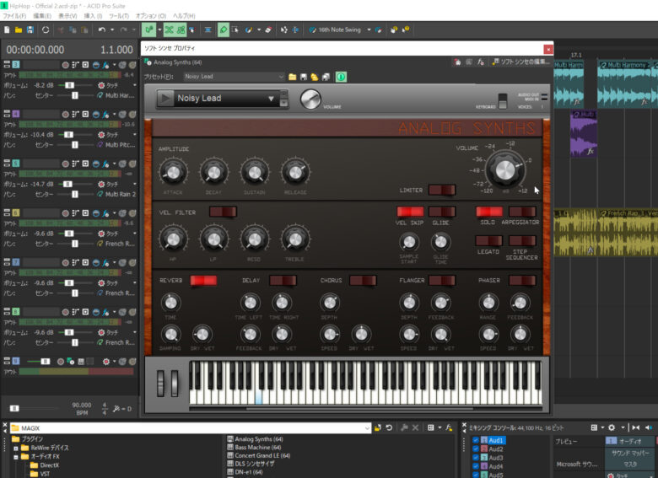658x478 pixels.
Task: Click the undo arrow icon in toolbar
Action: (101, 30)
